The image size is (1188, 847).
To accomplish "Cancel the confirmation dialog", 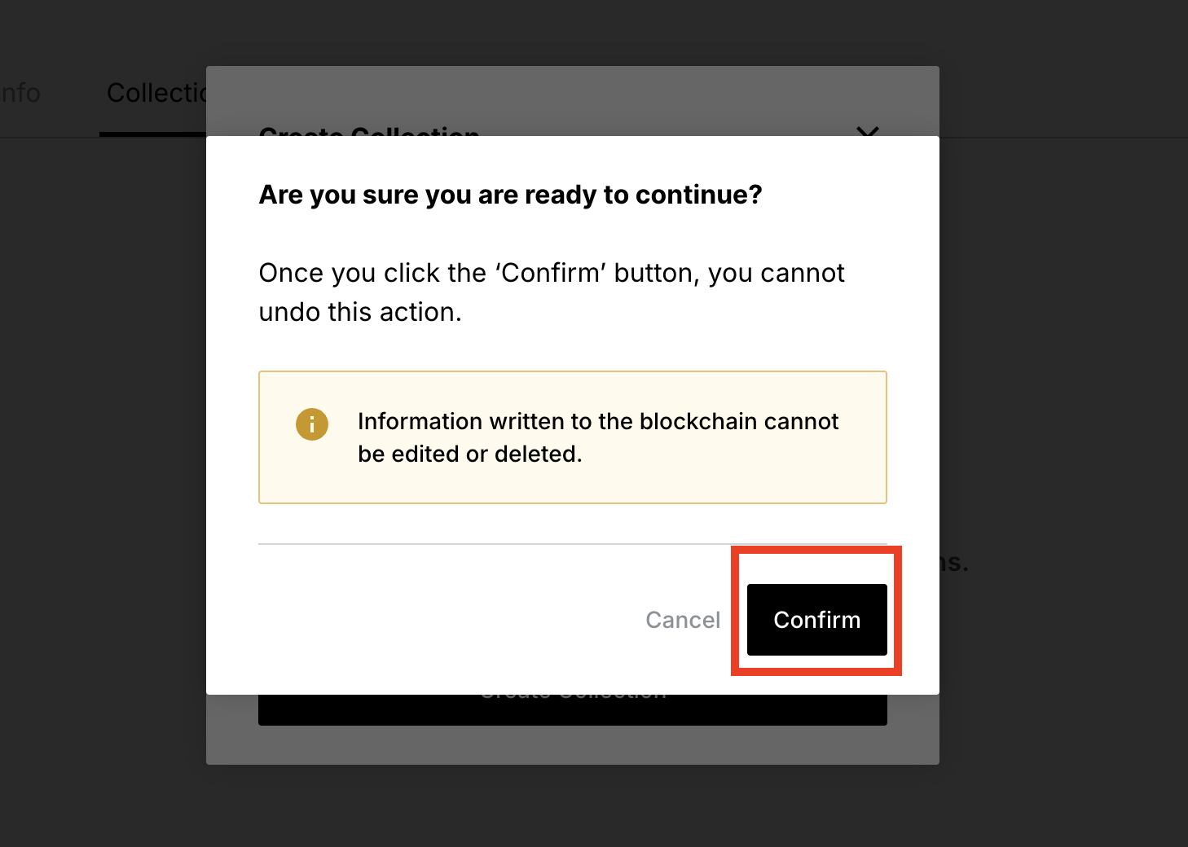I will (x=683, y=620).
